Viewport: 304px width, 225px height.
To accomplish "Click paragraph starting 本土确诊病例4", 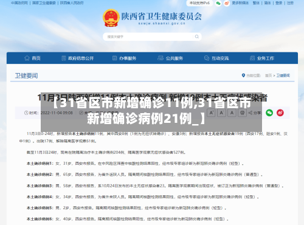I will tap(143, 197).
